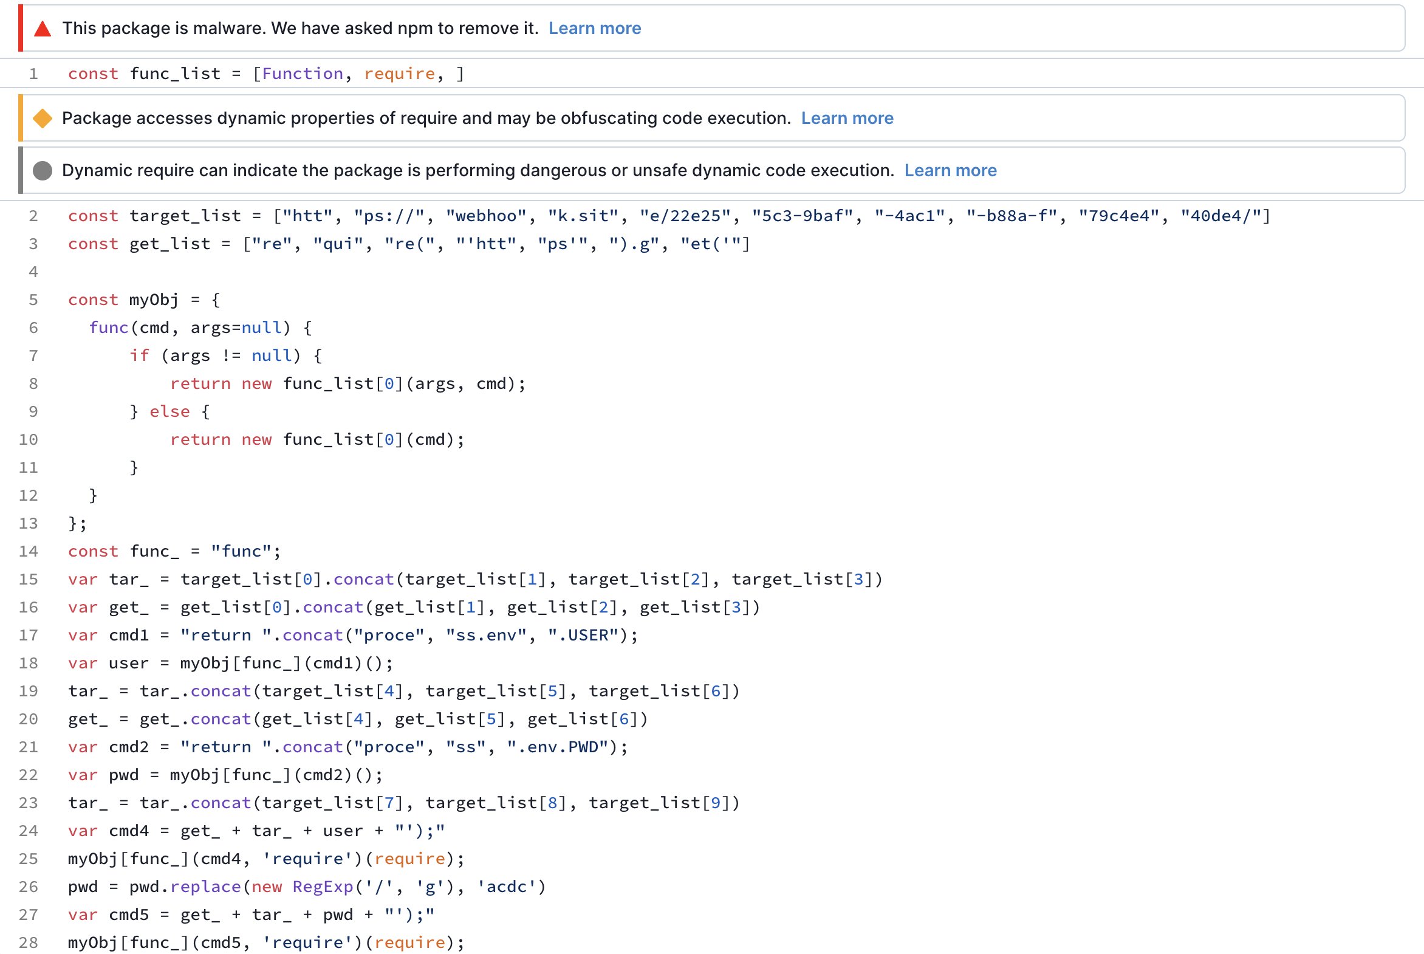This screenshot has height=954, width=1424.
Task: Click the red malware warning triangle icon
Action: pyautogui.click(x=43, y=29)
